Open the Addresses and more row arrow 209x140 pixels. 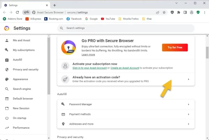[x=188, y=124]
